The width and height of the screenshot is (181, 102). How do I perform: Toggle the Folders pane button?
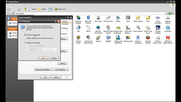point(42,9)
